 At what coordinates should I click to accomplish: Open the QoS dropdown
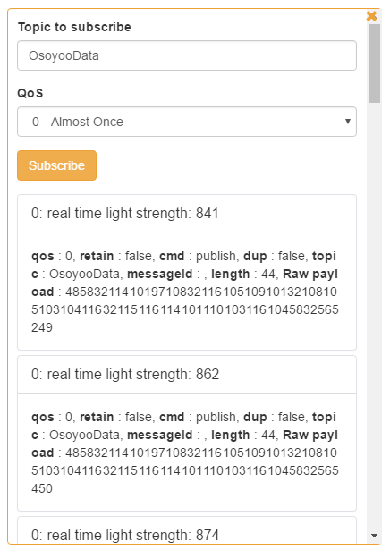[x=187, y=122]
